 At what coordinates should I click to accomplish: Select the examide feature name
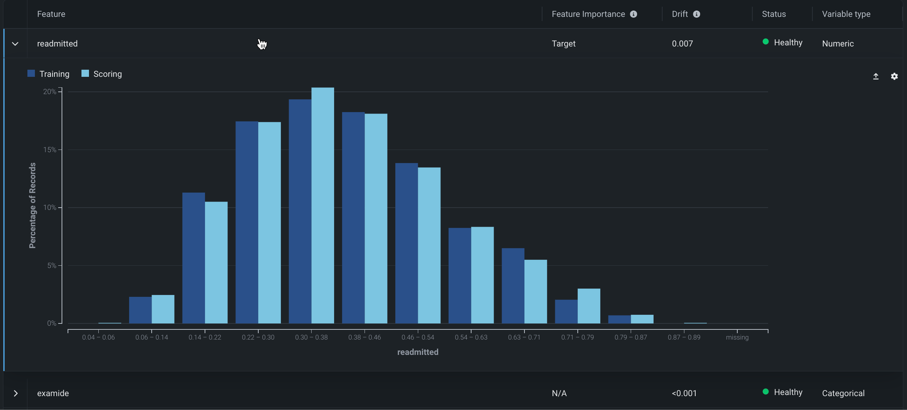point(53,394)
